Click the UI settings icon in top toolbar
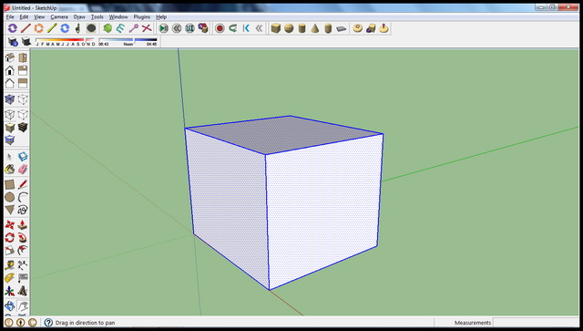Screen dimensions: 583x331 pos(189,28)
